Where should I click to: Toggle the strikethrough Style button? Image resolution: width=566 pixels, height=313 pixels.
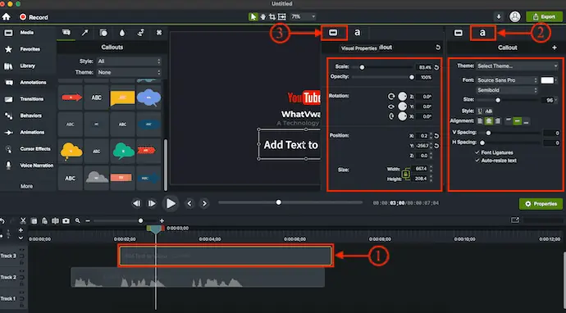[x=488, y=111]
